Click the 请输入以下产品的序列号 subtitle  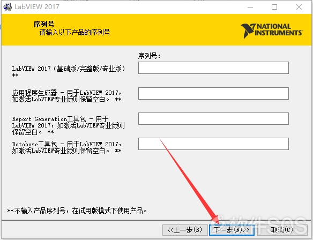tap(74, 32)
